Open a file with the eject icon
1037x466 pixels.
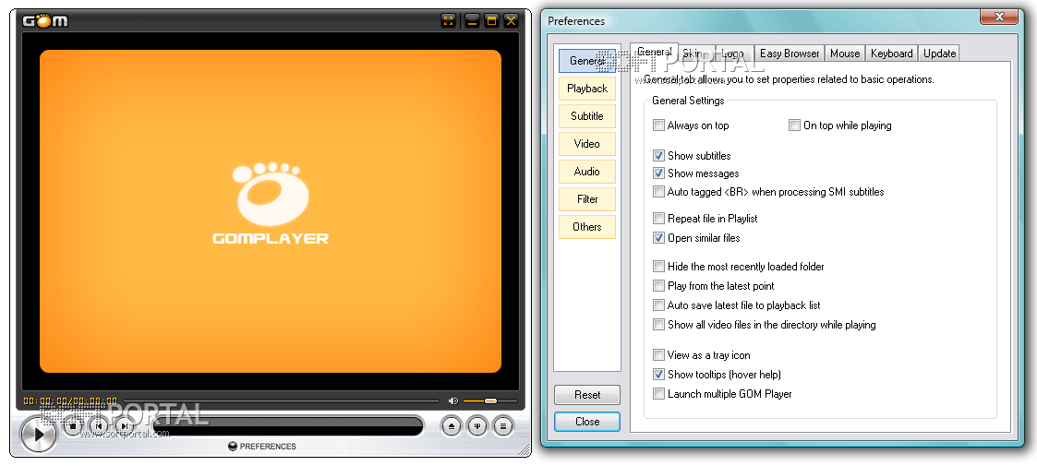(452, 426)
